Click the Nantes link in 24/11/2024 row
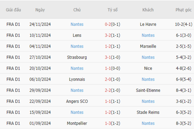 [x=77, y=24]
